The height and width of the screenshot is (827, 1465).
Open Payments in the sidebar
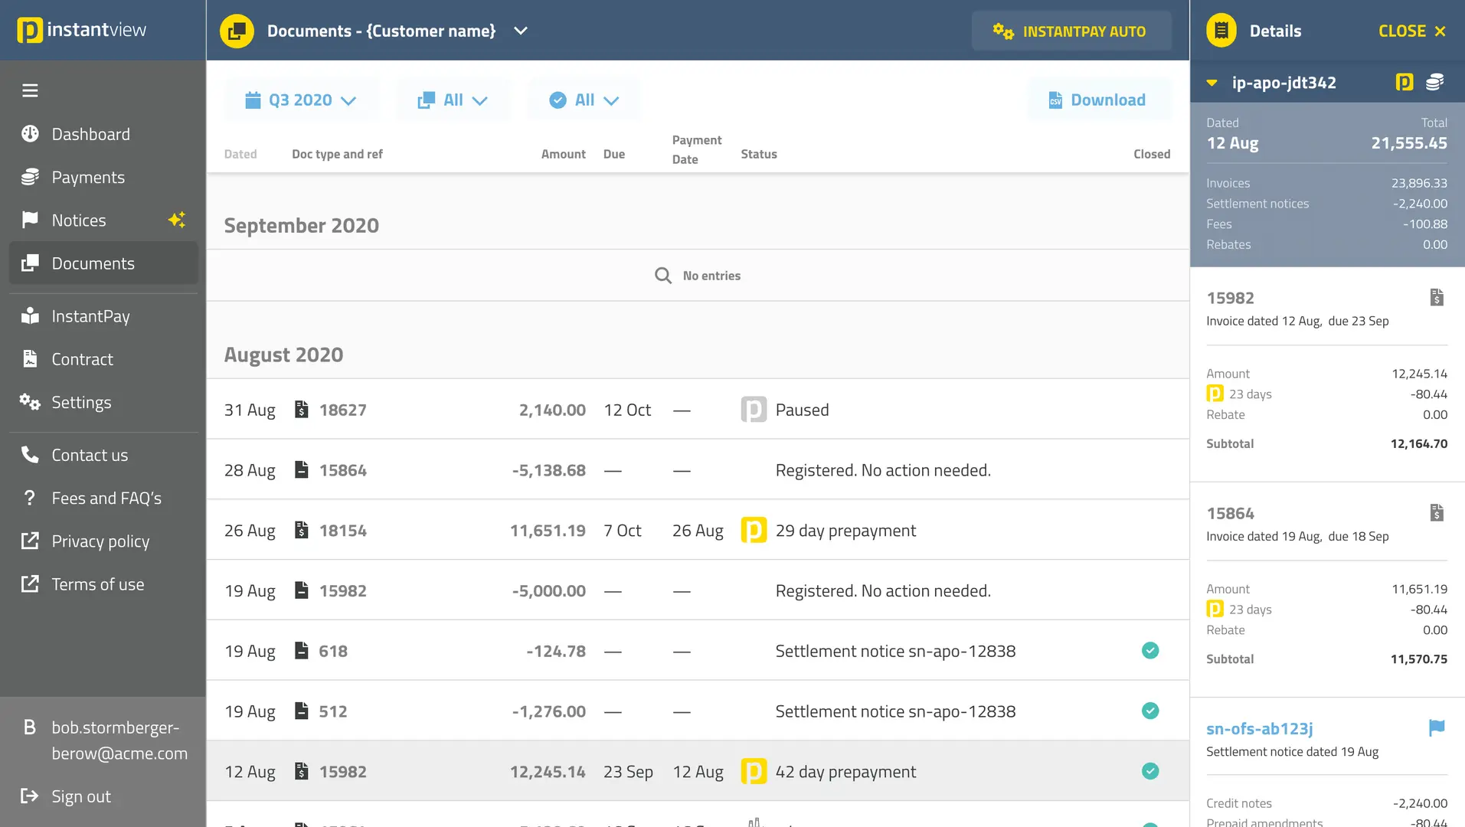(x=88, y=178)
